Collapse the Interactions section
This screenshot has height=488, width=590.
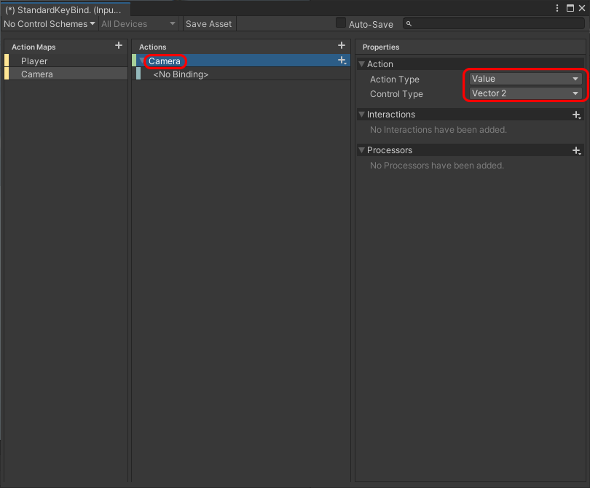(361, 115)
